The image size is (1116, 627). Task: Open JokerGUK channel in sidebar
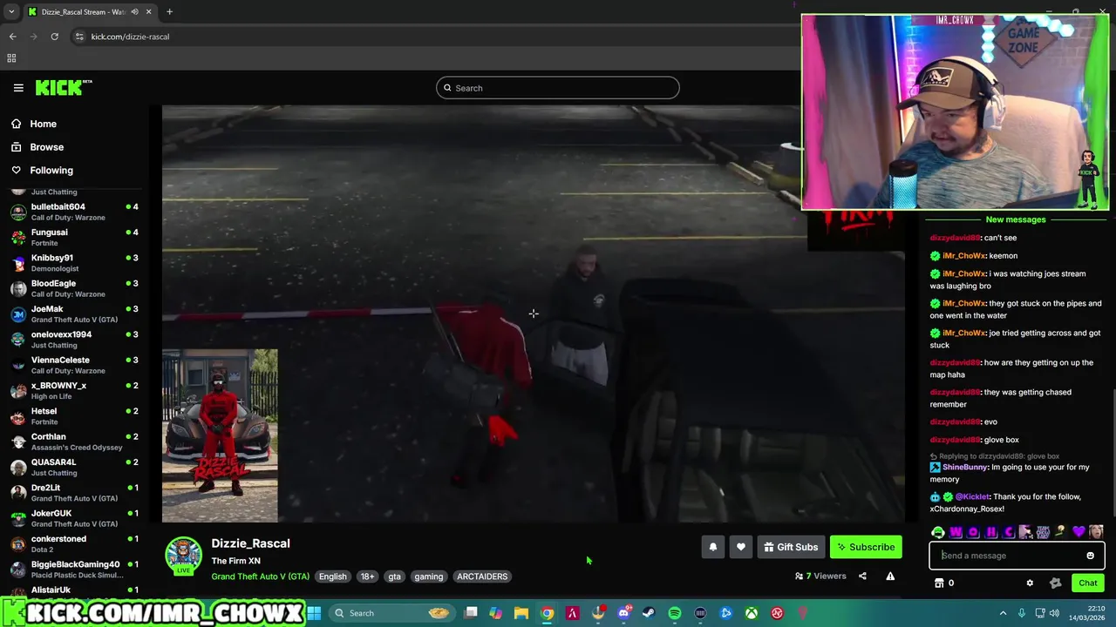74,518
